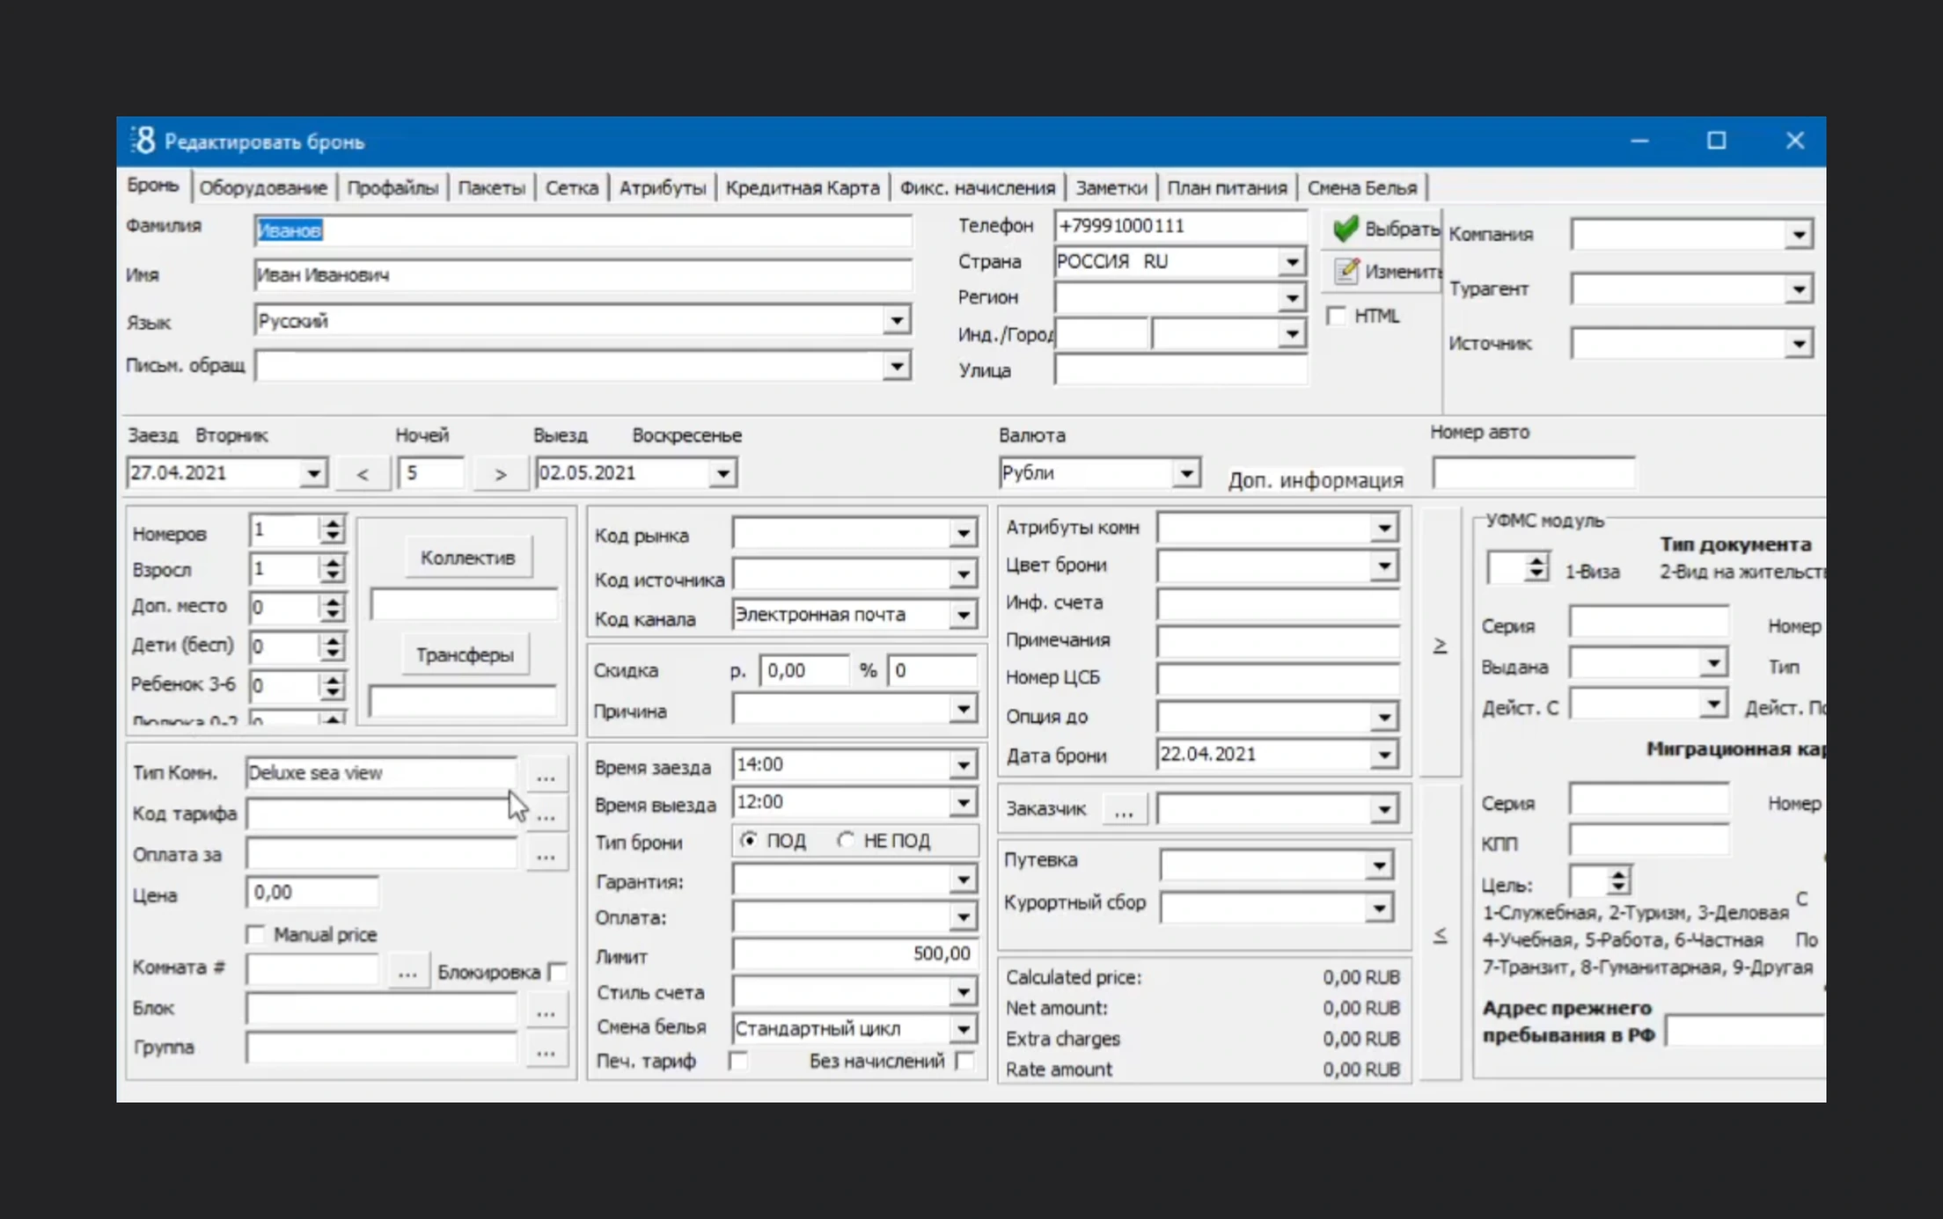Open the Заезд arrival date dropdown
This screenshot has height=1219, width=1943.
pos(313,474)
